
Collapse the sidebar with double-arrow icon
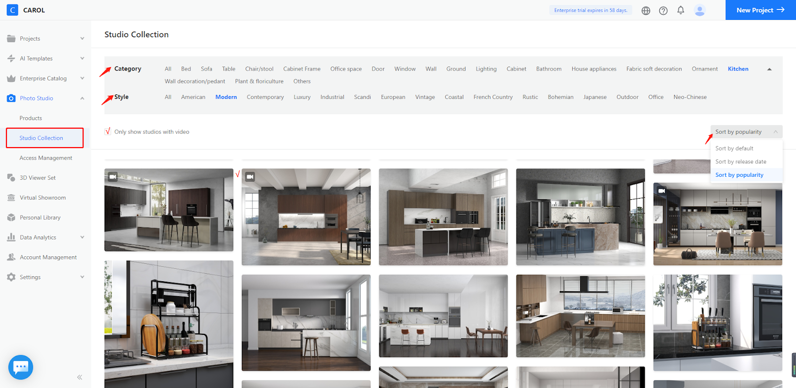coord(80,377)
